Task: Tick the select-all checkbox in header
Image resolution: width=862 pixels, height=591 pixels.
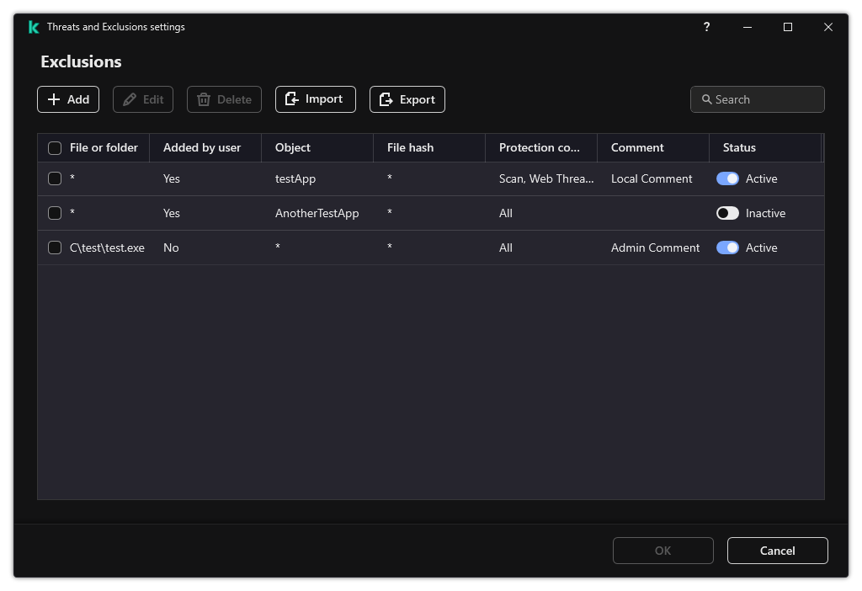Action: click(55, 148)
